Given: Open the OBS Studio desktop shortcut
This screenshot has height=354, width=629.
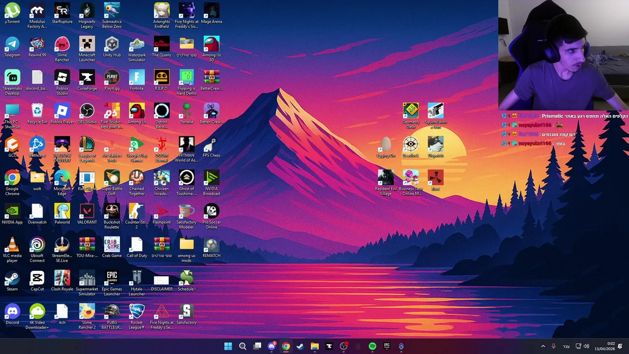Looking at the screenshot, I should [87, 114].
